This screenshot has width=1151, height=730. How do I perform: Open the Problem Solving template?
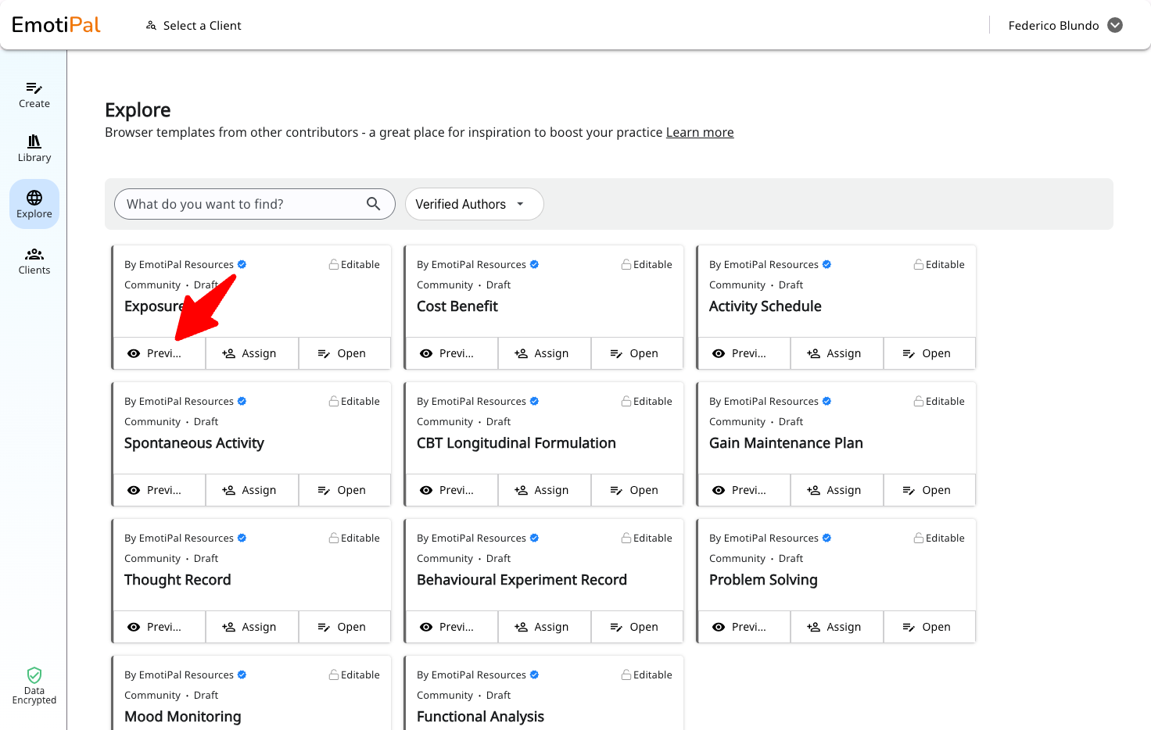(929, 627)
